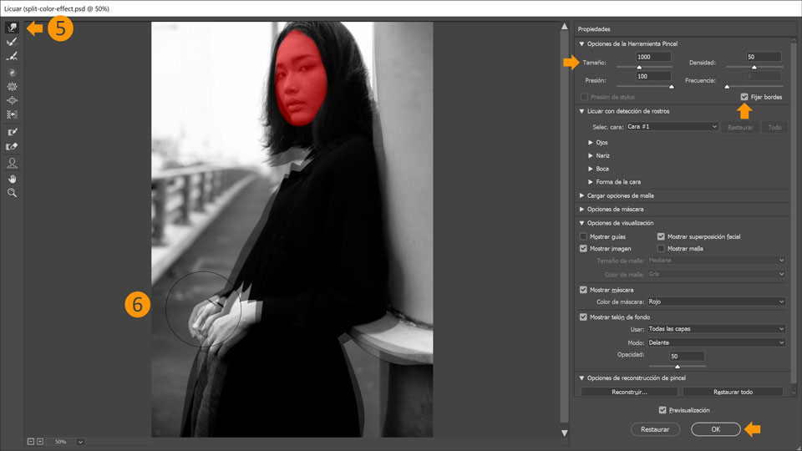
Task: Select the Pucker tool
Action: (x=12, y=87)
